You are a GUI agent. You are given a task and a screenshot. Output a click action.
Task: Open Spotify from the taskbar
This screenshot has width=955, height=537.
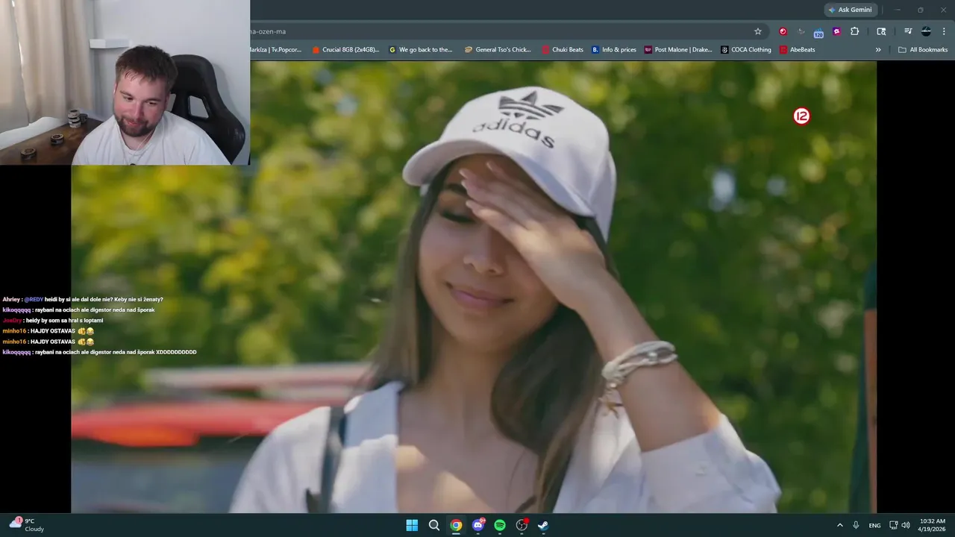(500, 525)
